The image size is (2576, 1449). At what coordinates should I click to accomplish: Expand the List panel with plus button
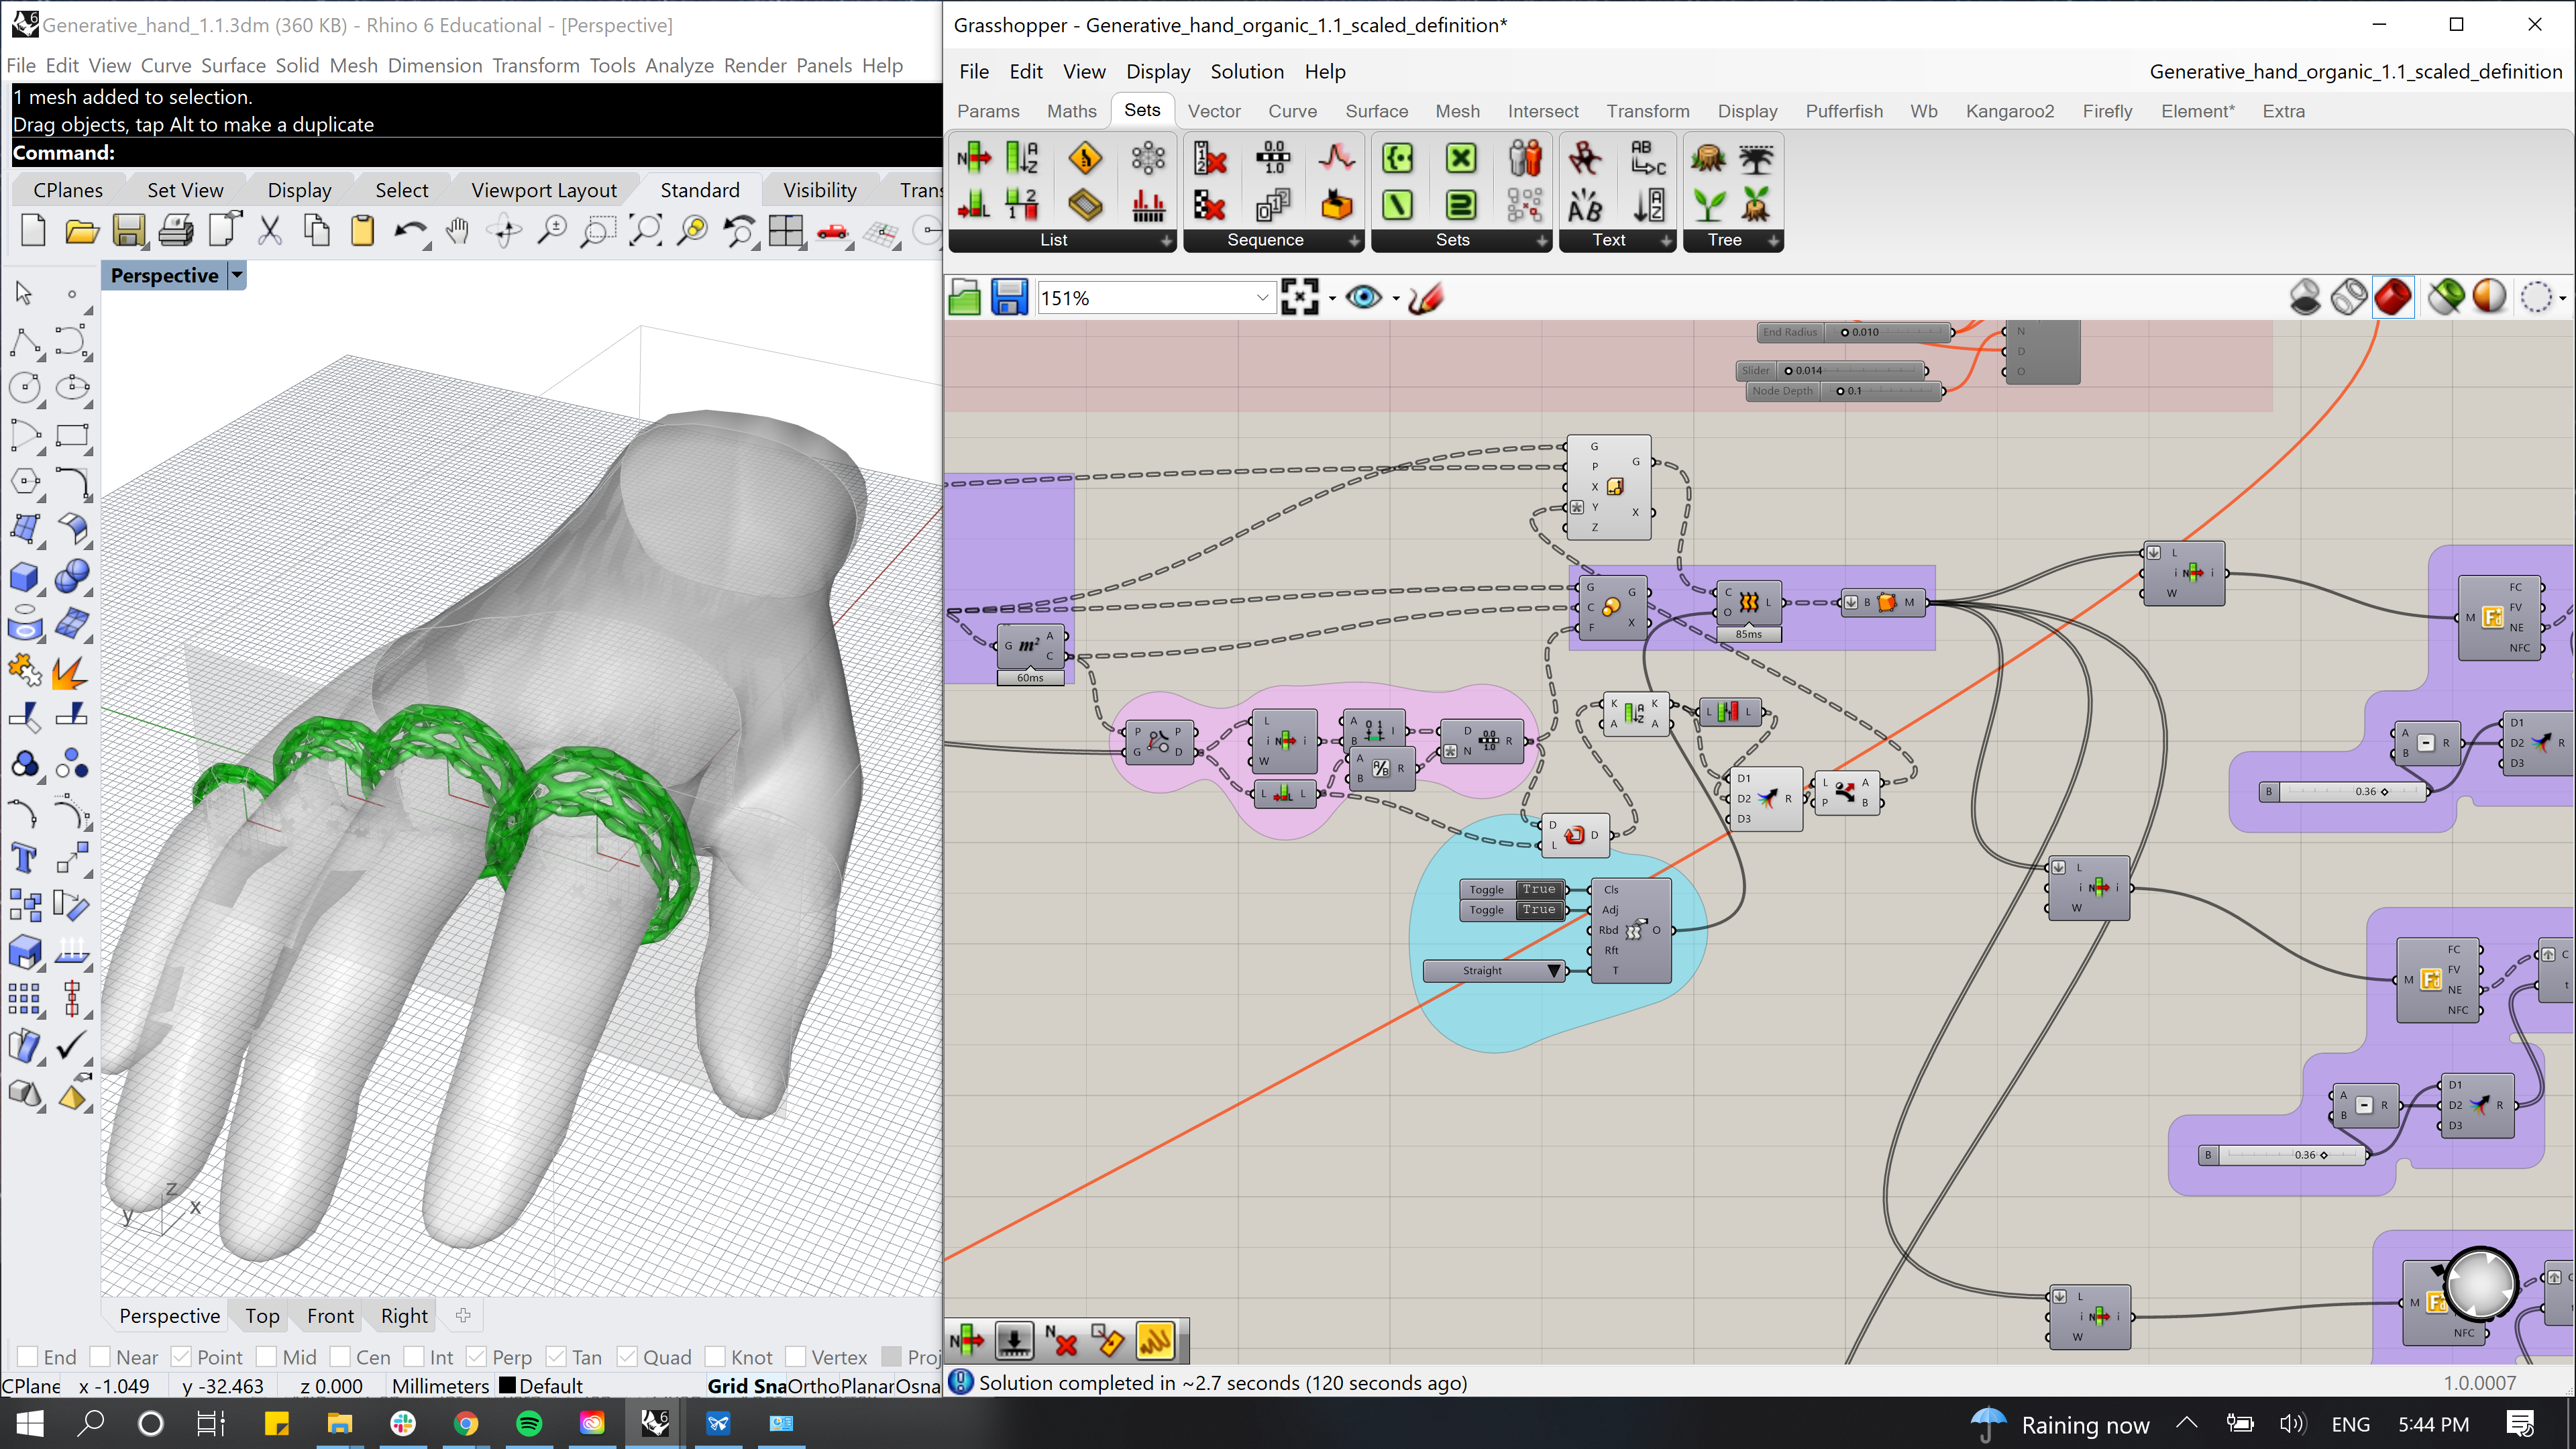1166,240
